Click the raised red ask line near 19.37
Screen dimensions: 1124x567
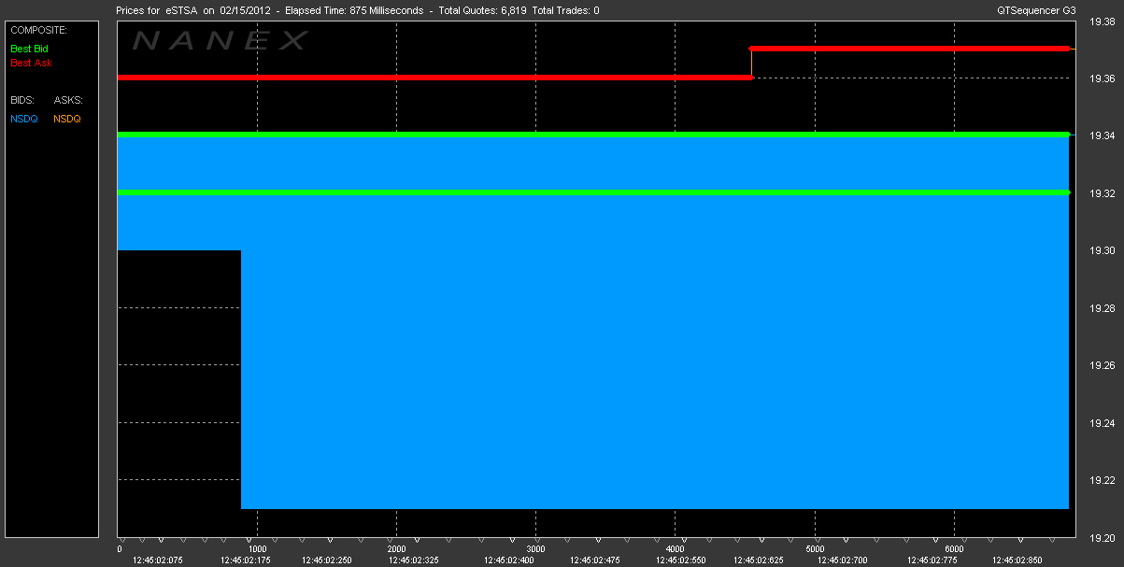[x=910, y=49]
